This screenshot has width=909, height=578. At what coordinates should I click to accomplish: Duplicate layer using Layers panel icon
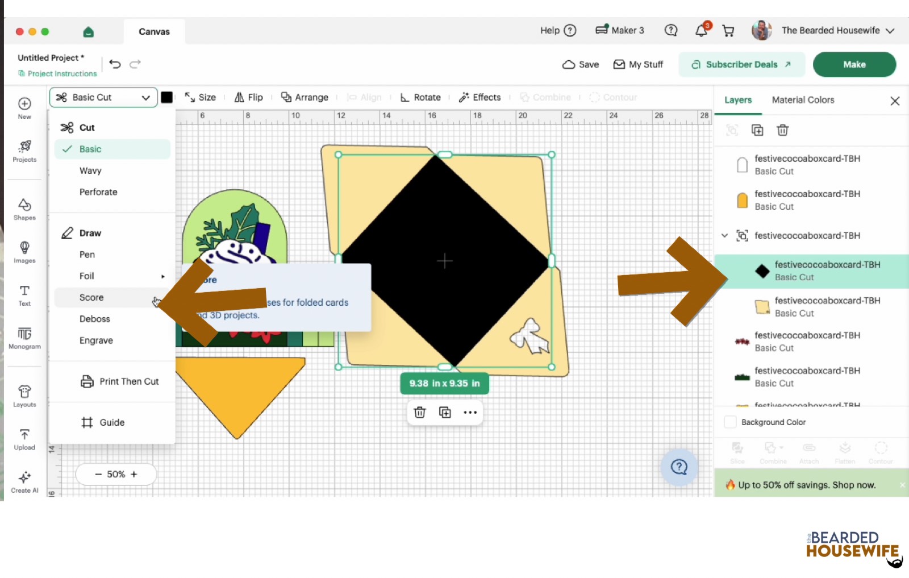[757, 130]
